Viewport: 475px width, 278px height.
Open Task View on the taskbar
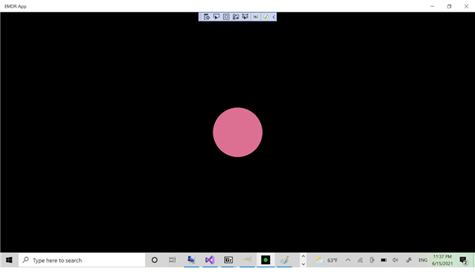(x=172, y=260)
